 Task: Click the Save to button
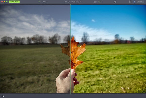coord(140,2)
